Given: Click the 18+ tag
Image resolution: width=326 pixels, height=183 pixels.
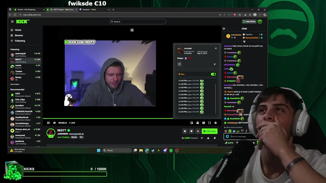Looking at the screenshot, I should click(x=81, y=137).
